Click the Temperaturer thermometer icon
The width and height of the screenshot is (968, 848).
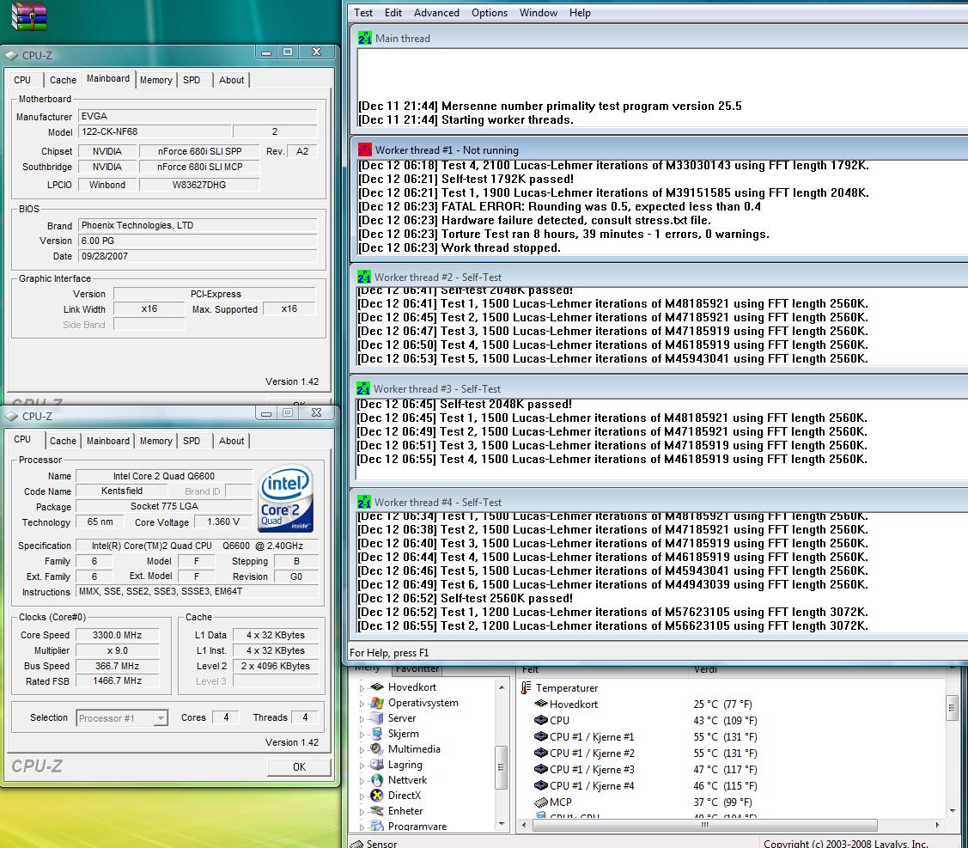coord(526,687)
